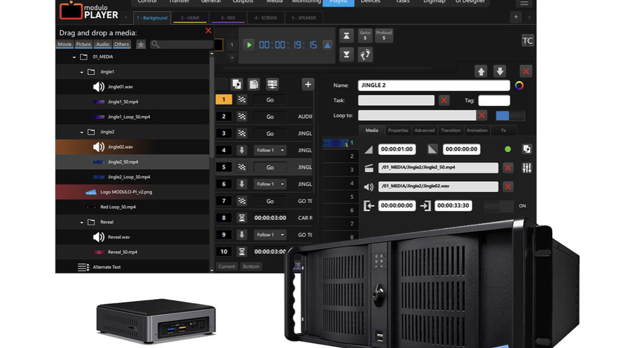Open the audio mixer sliders icon

coord(527,168)
